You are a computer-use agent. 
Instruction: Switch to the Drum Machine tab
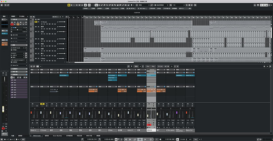point(57,136)
